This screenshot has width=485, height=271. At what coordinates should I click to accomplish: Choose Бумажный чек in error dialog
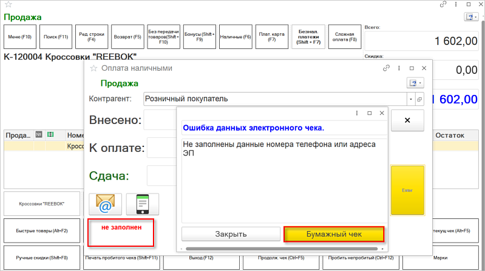point(334,234)
